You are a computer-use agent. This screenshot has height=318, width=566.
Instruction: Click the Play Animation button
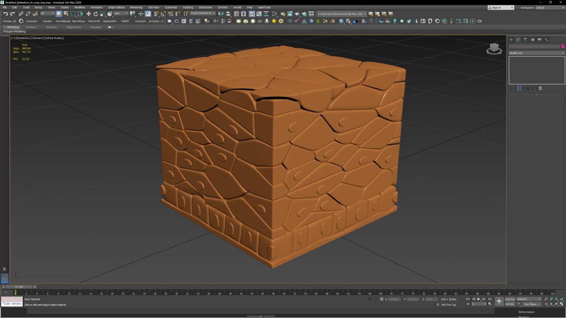coord(478,299)
